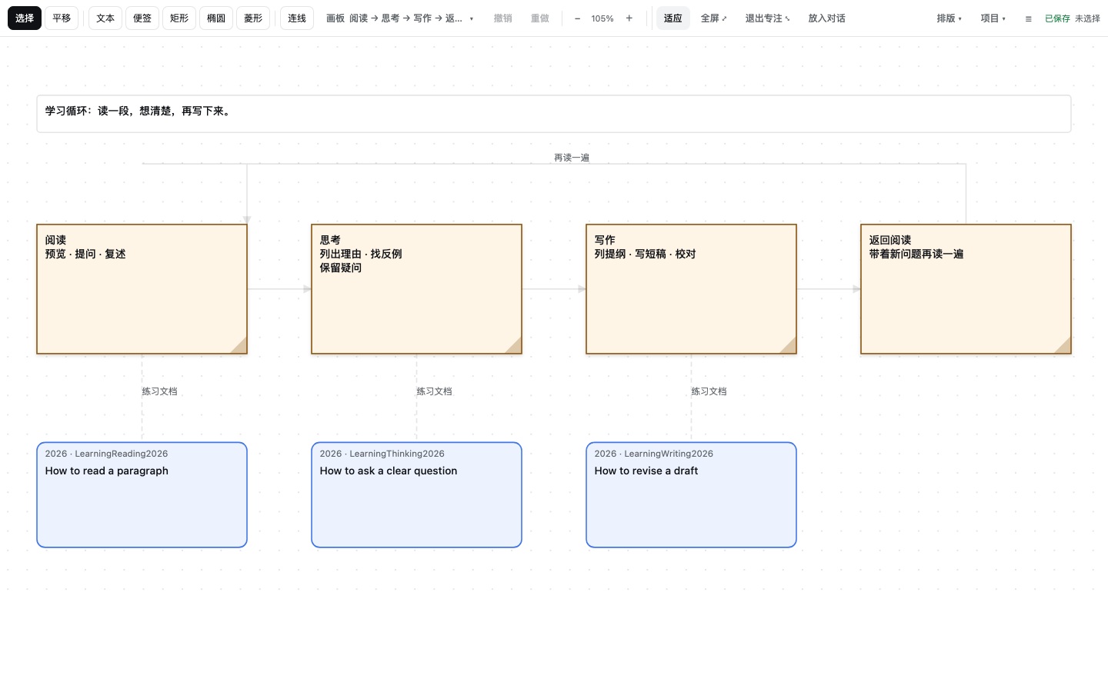Select the 写作 sticky note
1108x692 pixels.
pyautogui.click(x=691, y=289)
